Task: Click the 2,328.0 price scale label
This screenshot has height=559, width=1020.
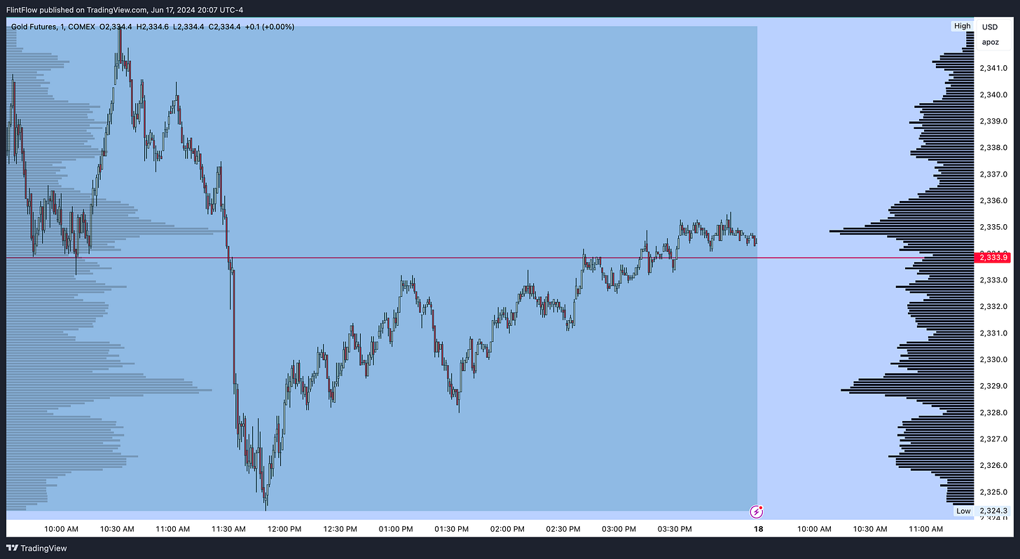Action: 993,413
